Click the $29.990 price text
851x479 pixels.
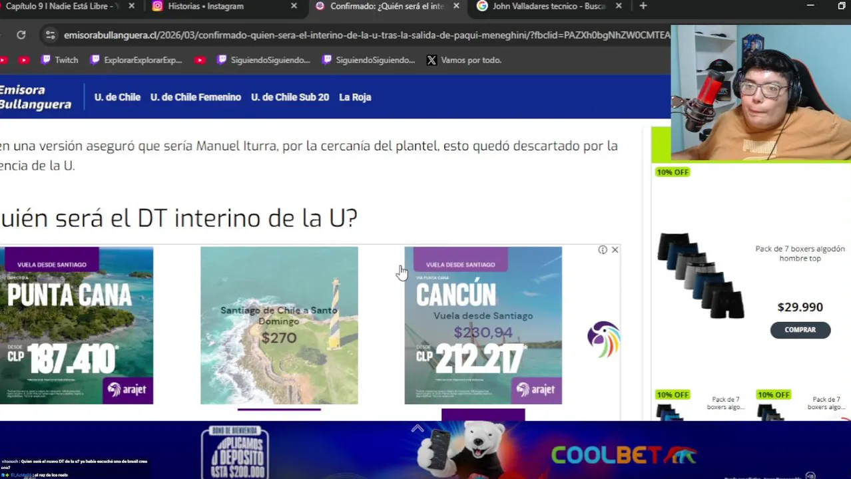point(800,307)
